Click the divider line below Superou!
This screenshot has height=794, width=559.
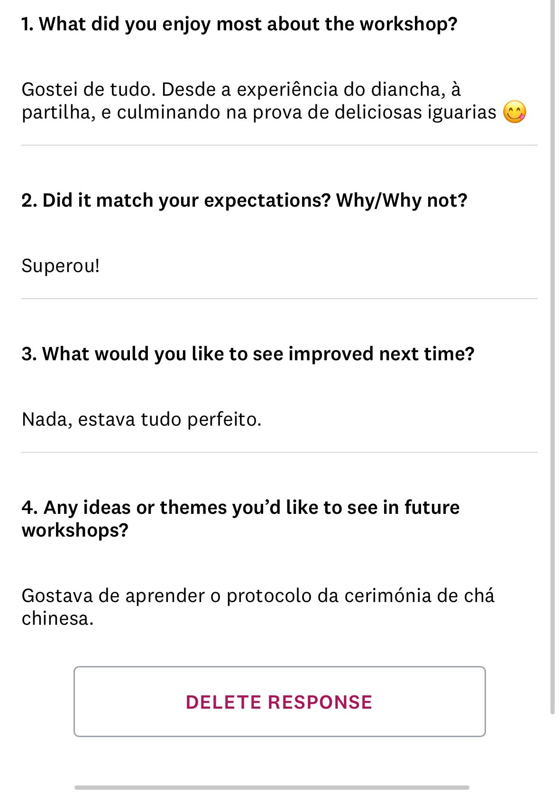coord(279,298)
